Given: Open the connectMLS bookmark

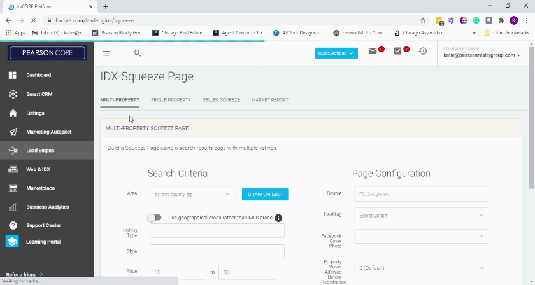Looking at the screenshot, I should (x=360, y=32).
